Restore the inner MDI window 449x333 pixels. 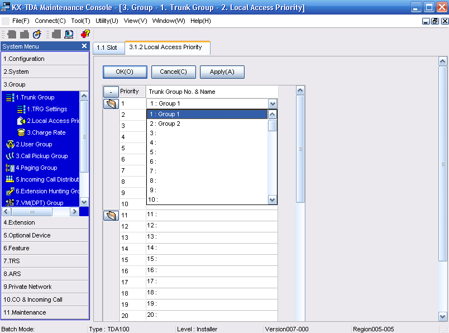coord(435,21)
